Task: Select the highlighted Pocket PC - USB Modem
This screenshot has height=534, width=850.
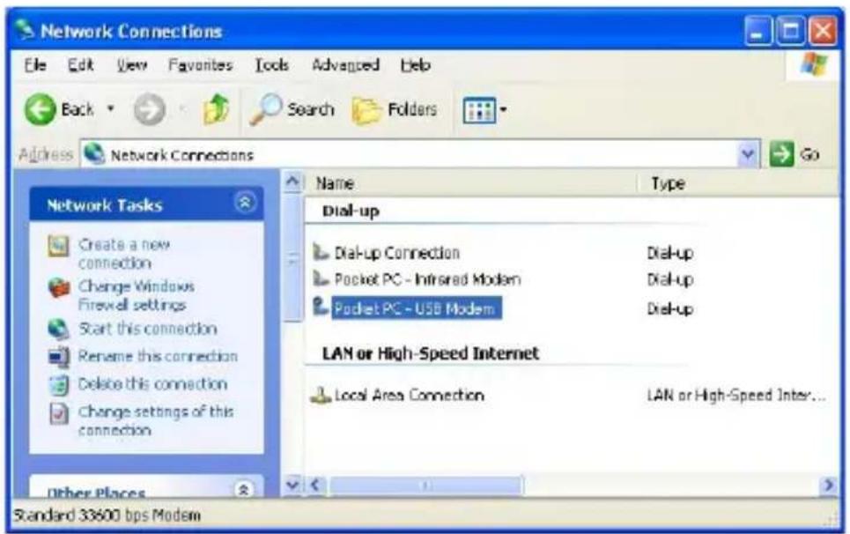Action: [417, 308]
